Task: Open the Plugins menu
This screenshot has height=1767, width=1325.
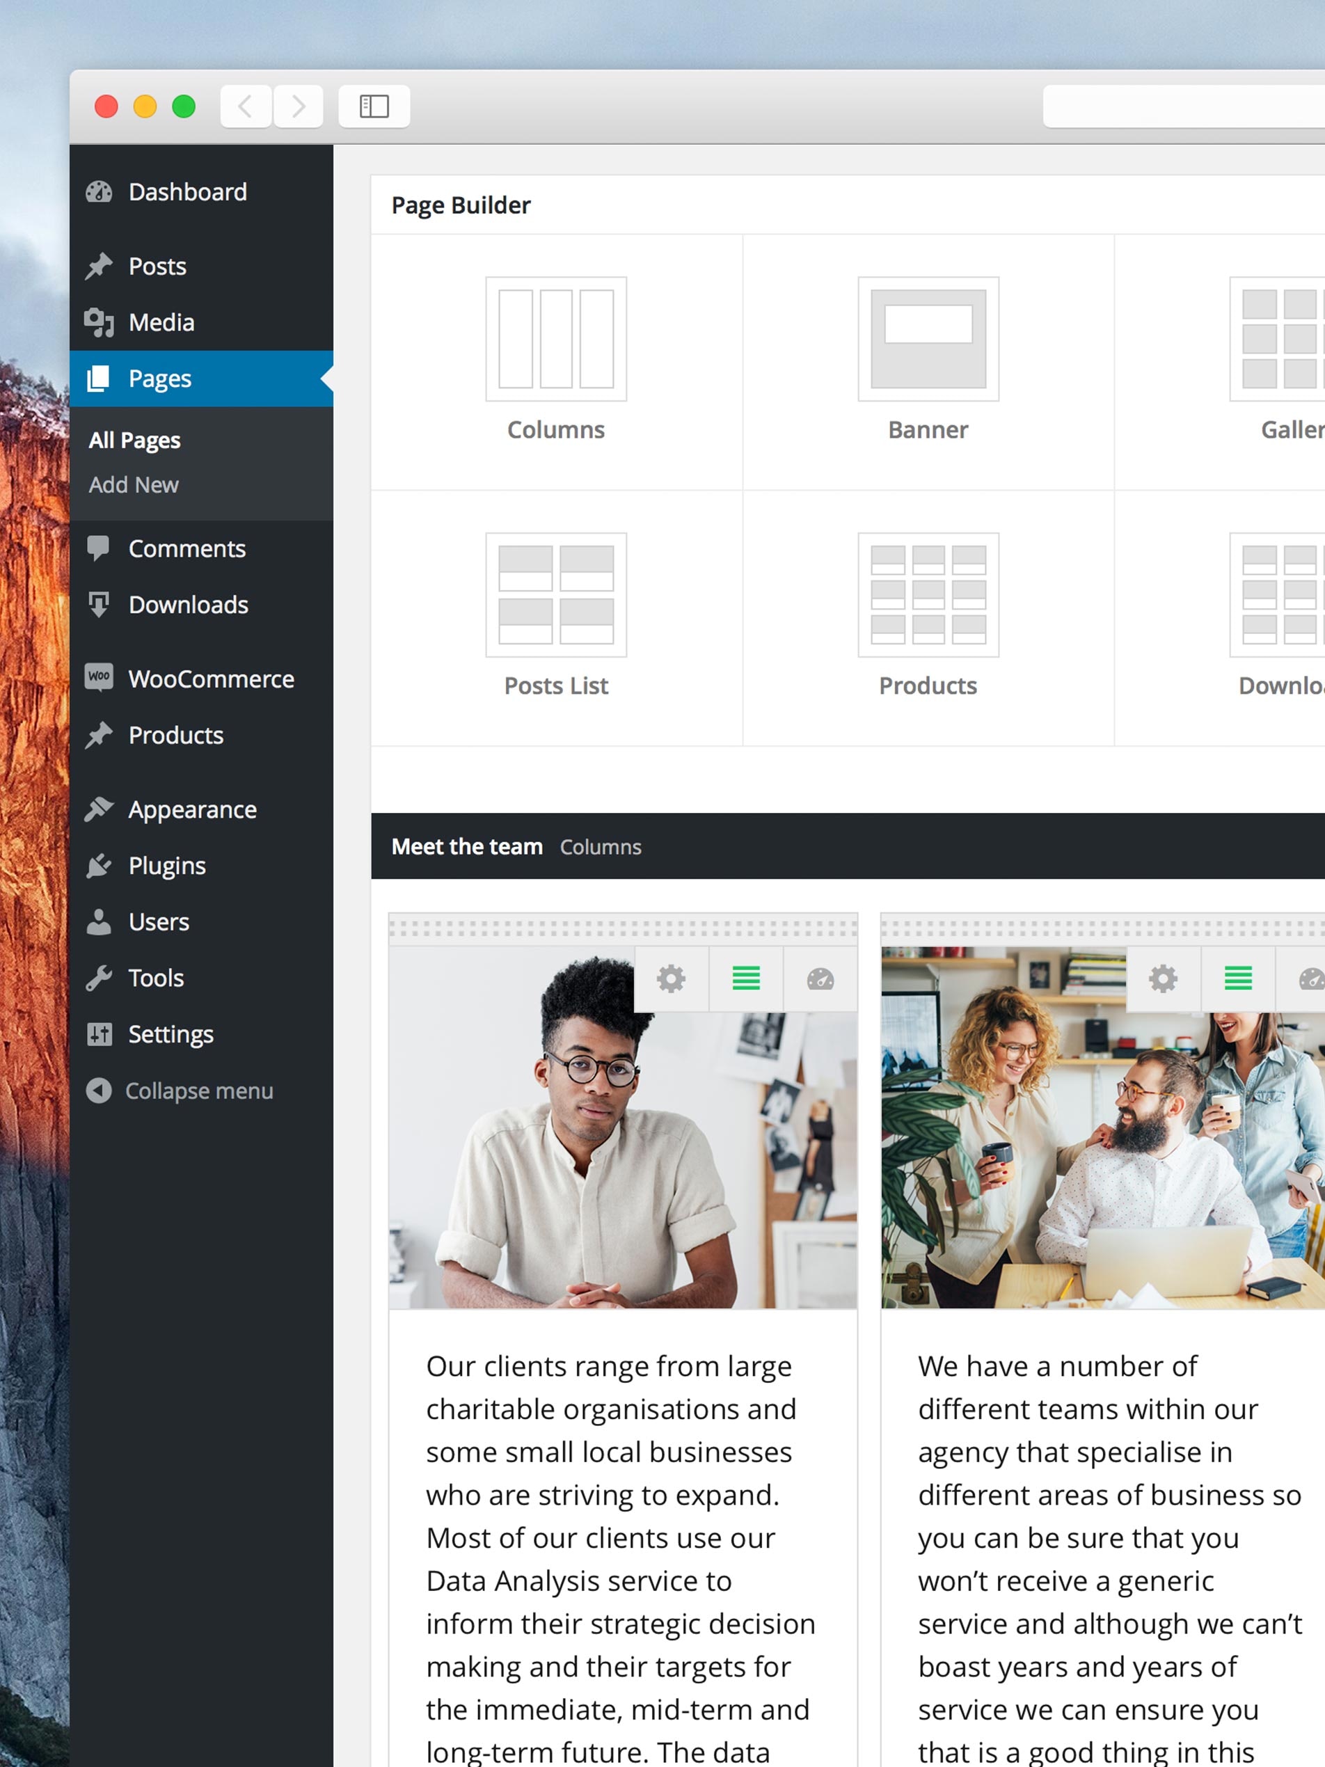Action: pyautogui.click(x=201, y=865)
